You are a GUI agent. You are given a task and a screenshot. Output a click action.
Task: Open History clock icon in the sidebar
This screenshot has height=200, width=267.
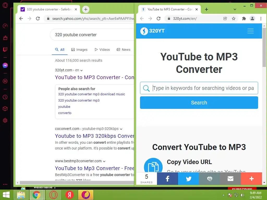click(x=5, y=97)
